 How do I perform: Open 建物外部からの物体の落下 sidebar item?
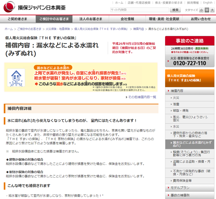190,134
